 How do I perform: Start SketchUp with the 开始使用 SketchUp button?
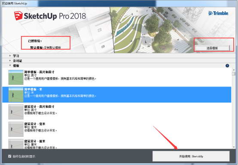[x=191, y=156]
